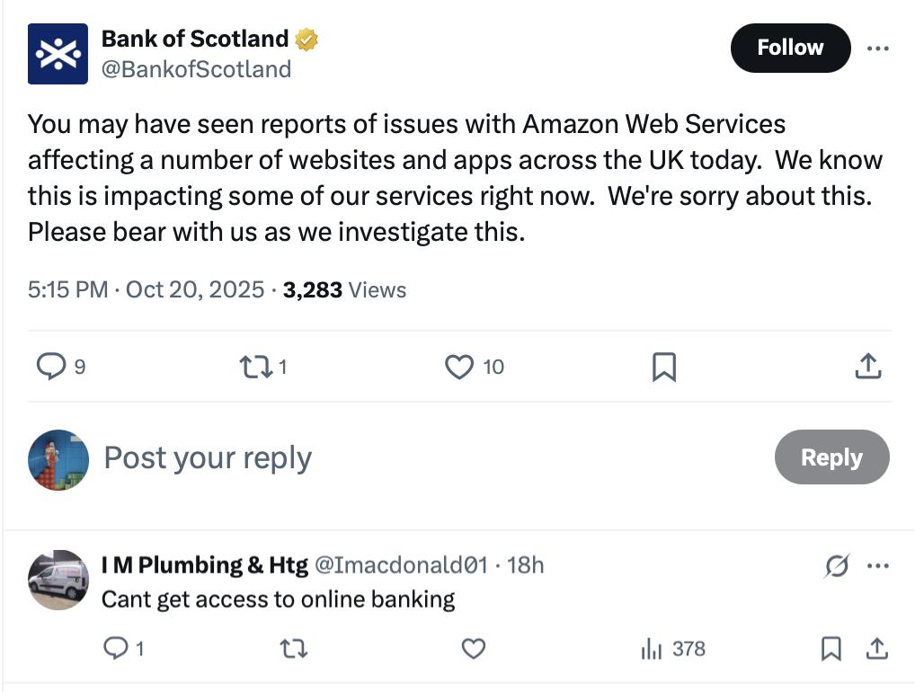The image size is (915, 692).
Task: Reply to the Bank of Scotland post
Action: [x=51, y=367]
